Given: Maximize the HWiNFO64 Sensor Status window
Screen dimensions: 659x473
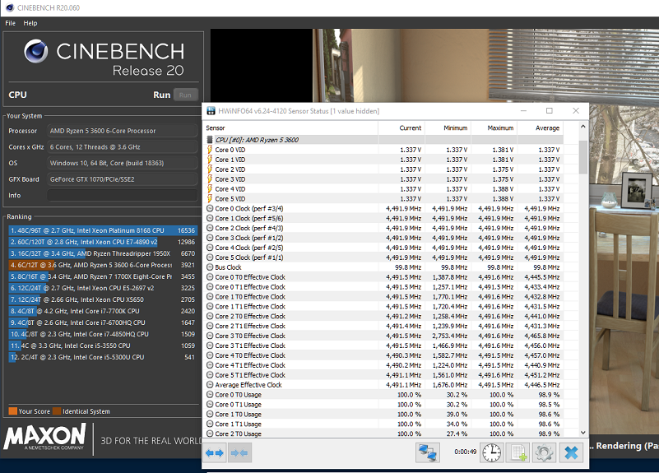Looking at the screenshot, I should coord(550,110).
